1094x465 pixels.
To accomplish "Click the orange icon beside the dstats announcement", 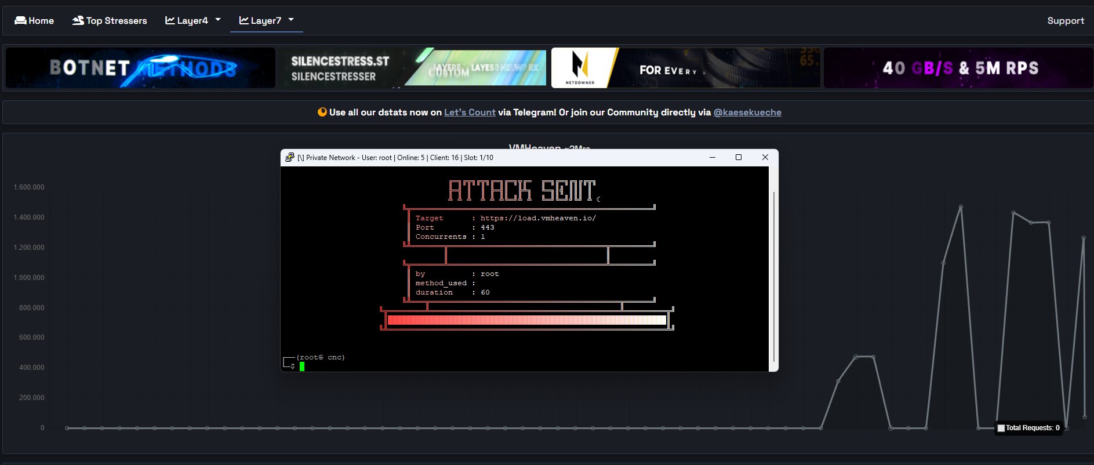I will pyautogui.click(x=322, y=112).
